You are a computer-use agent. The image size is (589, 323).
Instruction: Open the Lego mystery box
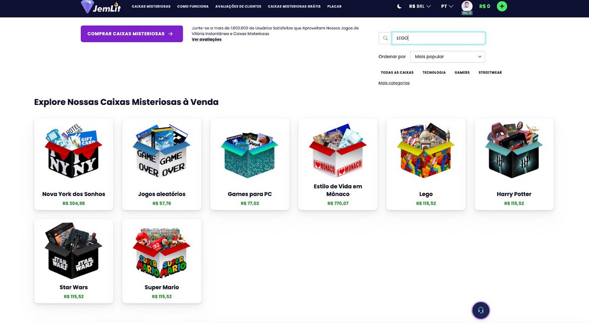pos(426,164)
